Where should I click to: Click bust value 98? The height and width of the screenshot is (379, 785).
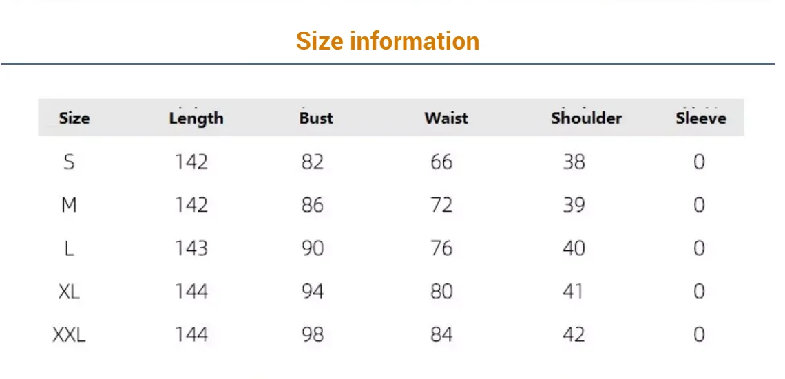313,335
